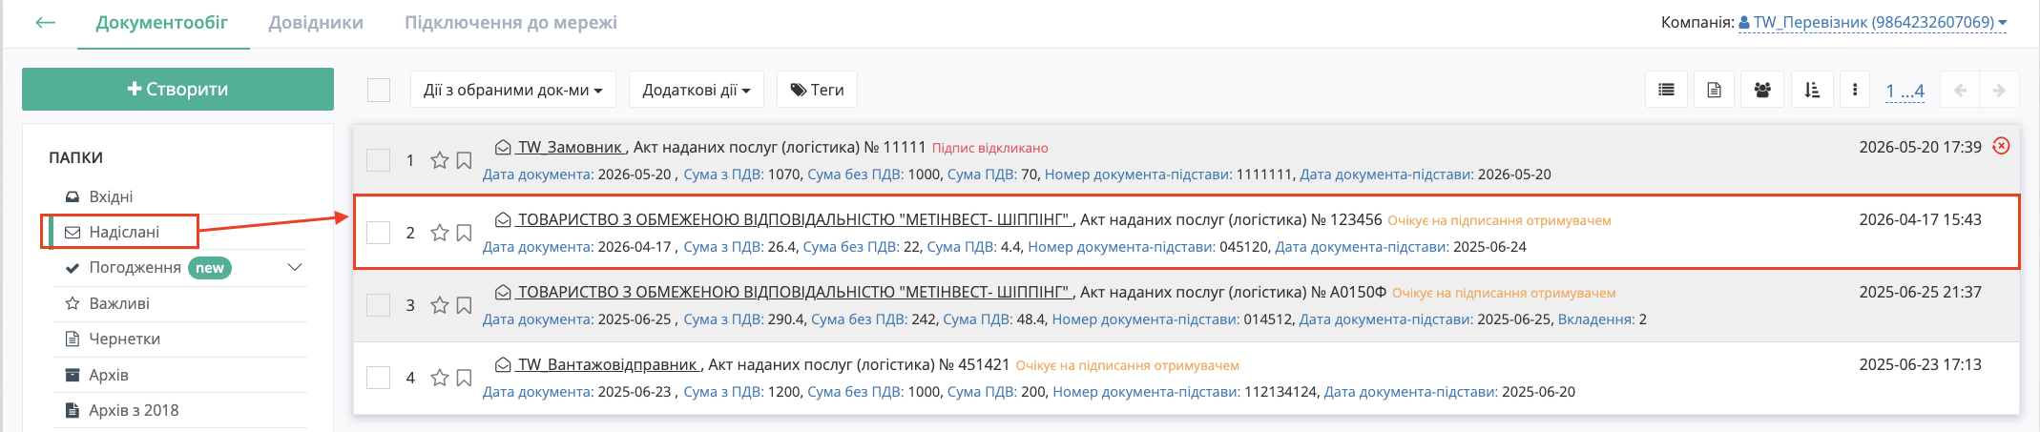Viewport: 2040px width, 432px height.
Task: Click the timestamp 2025-06-25 21:37
Action: [1920, 292]
